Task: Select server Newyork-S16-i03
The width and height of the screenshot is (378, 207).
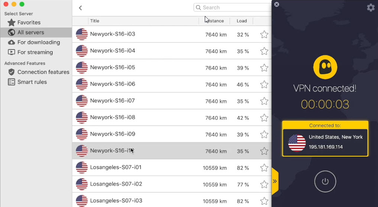Action: [x=172, y=34]
